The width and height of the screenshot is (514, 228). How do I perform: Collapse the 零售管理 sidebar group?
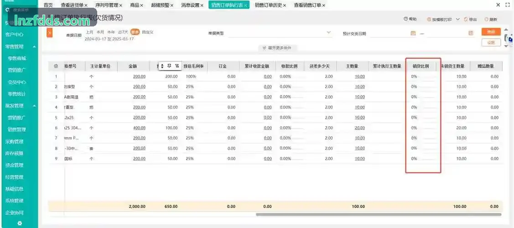(x=34, y=47)
